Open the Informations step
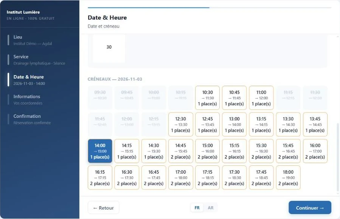 point(40,100)
